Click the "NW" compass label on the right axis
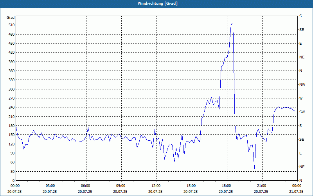Screen dimensions: 313x196 click(x=302, y=85)
